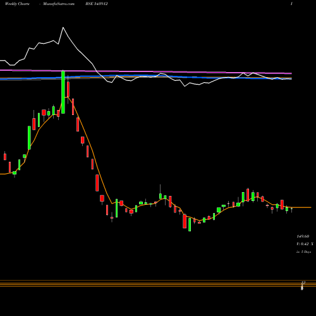Click the 'Weekly Charts' title text
The height and width of the screenshot is (316, 316).
pos(17,4)
